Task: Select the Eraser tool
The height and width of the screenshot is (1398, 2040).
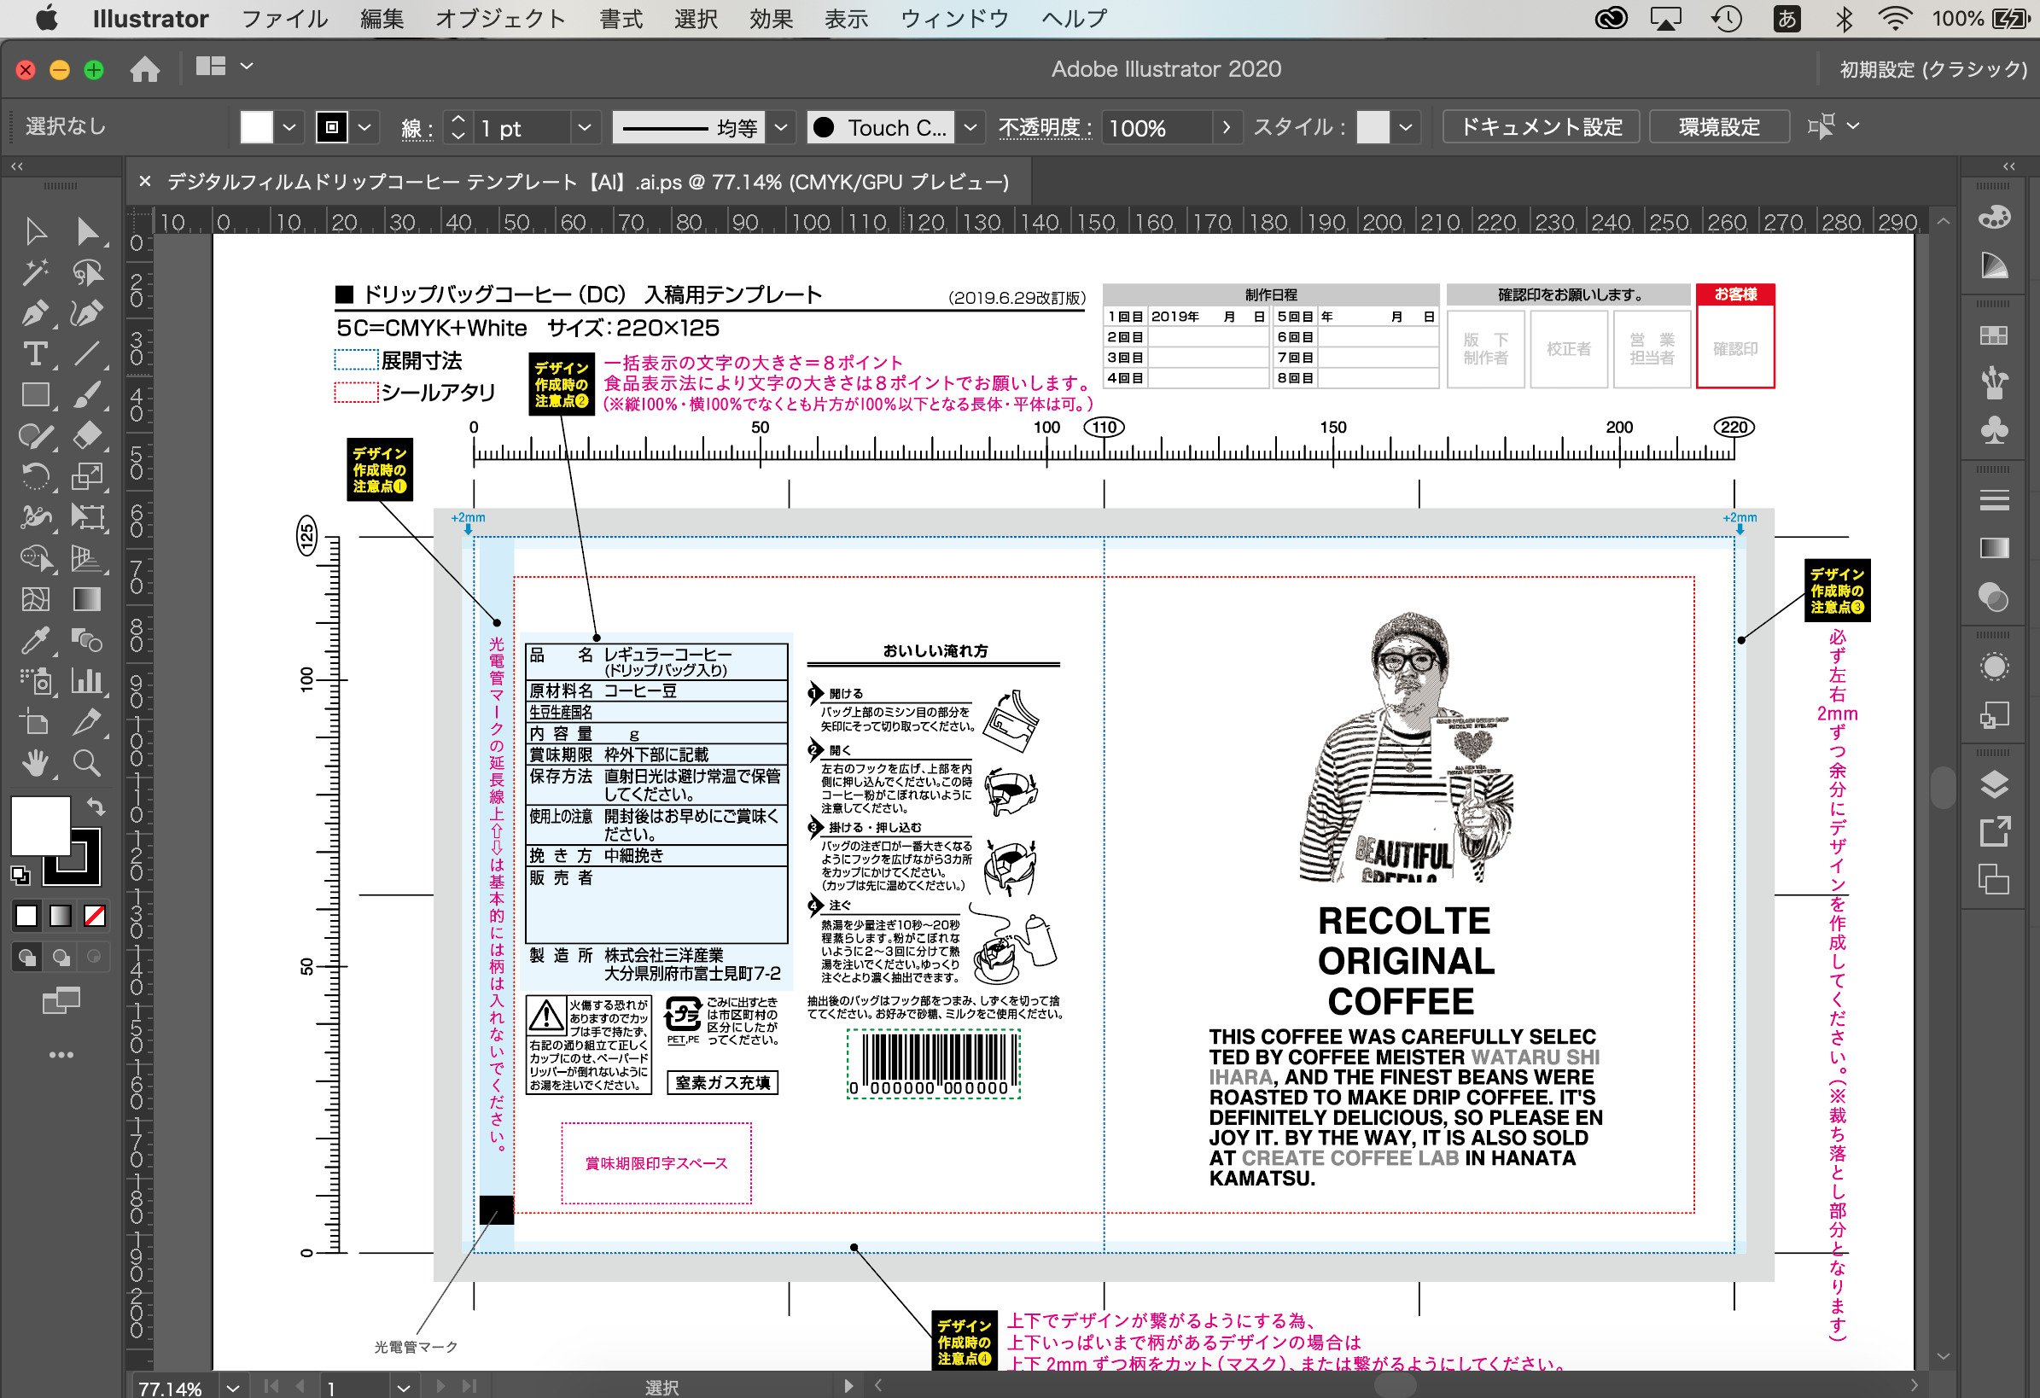Action: [87, 435]
